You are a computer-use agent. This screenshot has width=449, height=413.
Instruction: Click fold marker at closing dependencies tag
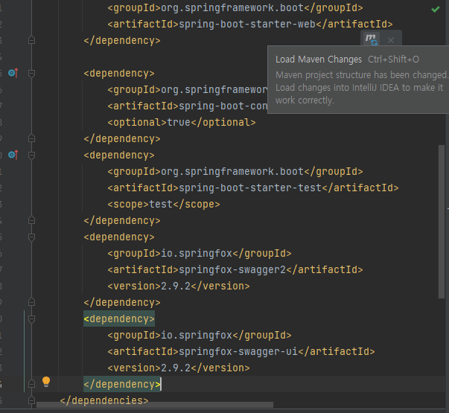pos(31,400)
